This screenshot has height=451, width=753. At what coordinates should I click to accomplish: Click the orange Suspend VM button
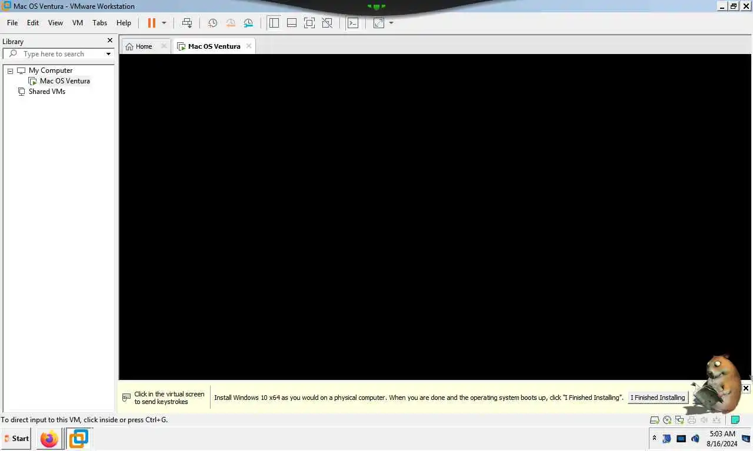point(151,23)
